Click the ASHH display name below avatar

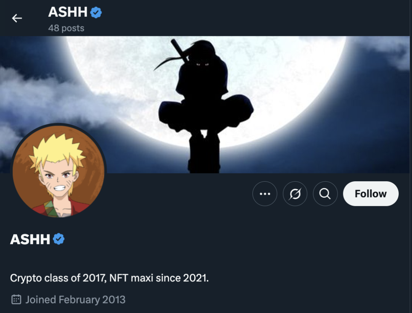coord(30,239)
